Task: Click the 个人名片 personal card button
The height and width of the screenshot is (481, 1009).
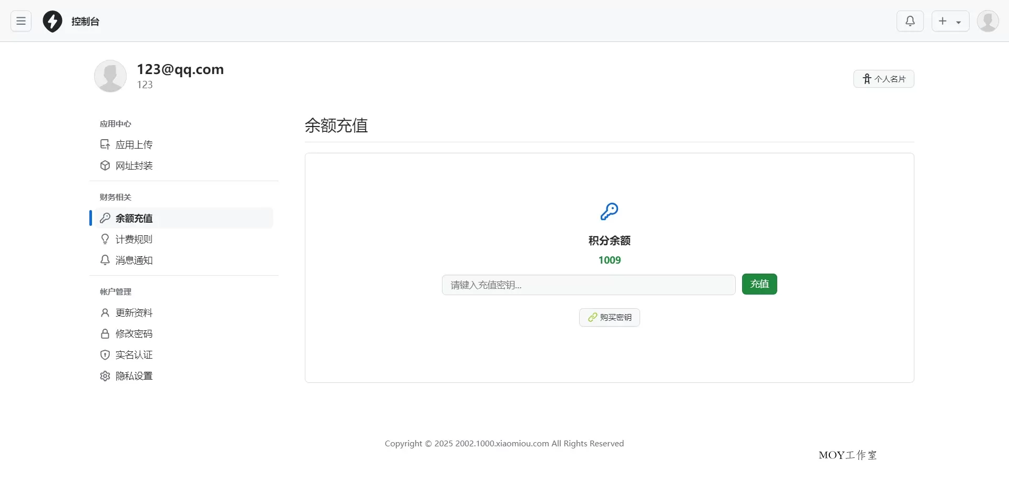Action: (884, 78)
